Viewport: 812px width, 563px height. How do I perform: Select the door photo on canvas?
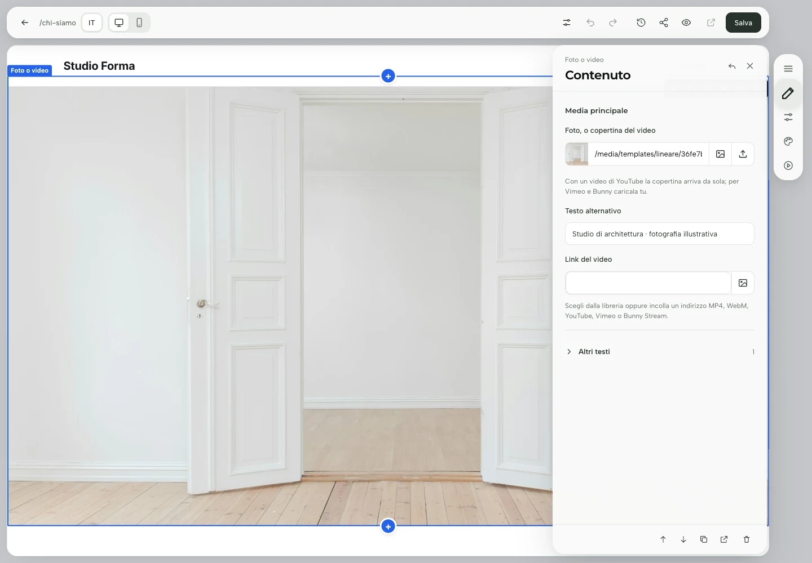[280, 306]
